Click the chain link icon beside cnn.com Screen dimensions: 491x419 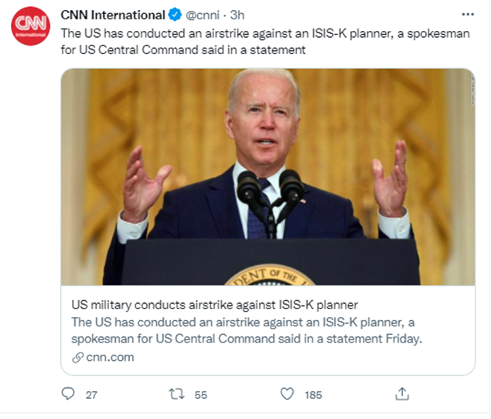[x=77, y=357]
